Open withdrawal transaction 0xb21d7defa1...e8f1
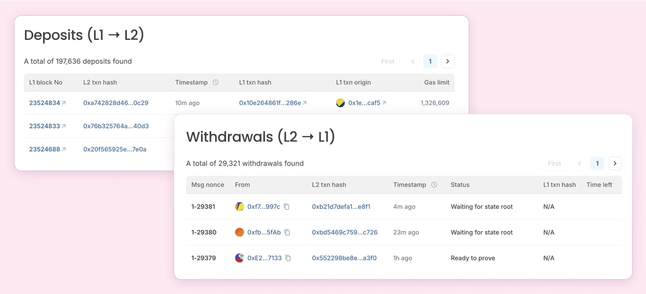 tap(341, 207)
